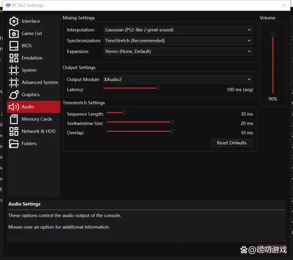Click the Latency slider handle
This screenshot has width=293, height=260.
click(x=158, y=88)
